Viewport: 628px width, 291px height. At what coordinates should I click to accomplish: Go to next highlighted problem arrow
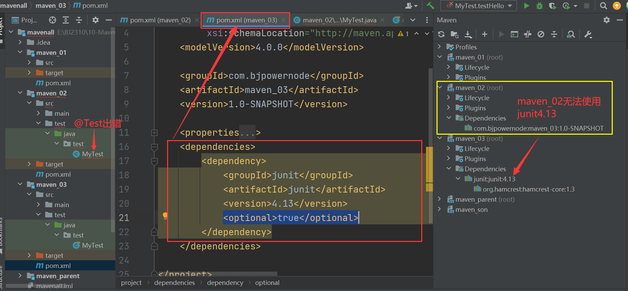coord(427,33)
